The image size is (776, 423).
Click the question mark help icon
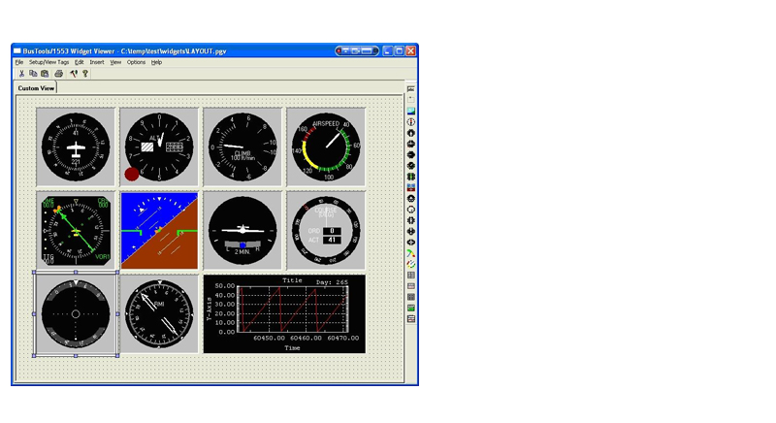click(85, 73)
